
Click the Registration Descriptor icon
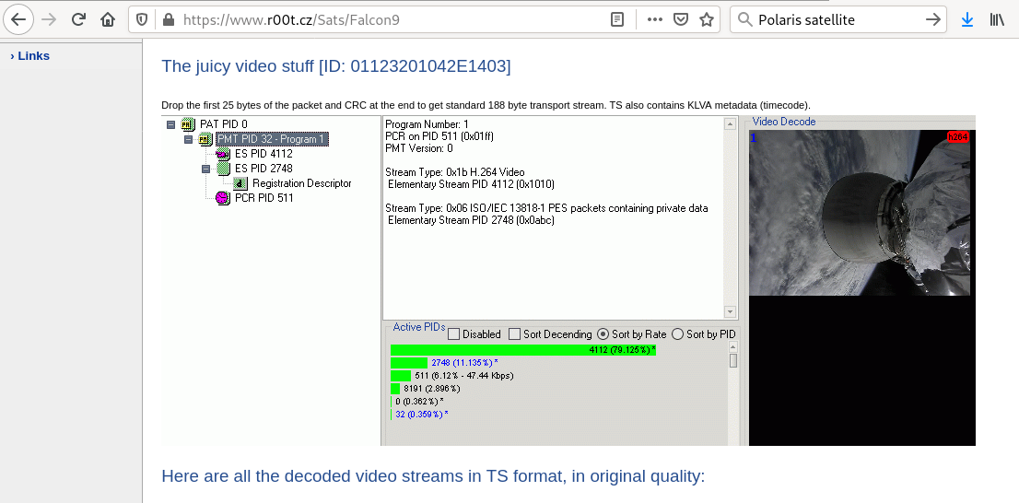click(x=240, y=183)
